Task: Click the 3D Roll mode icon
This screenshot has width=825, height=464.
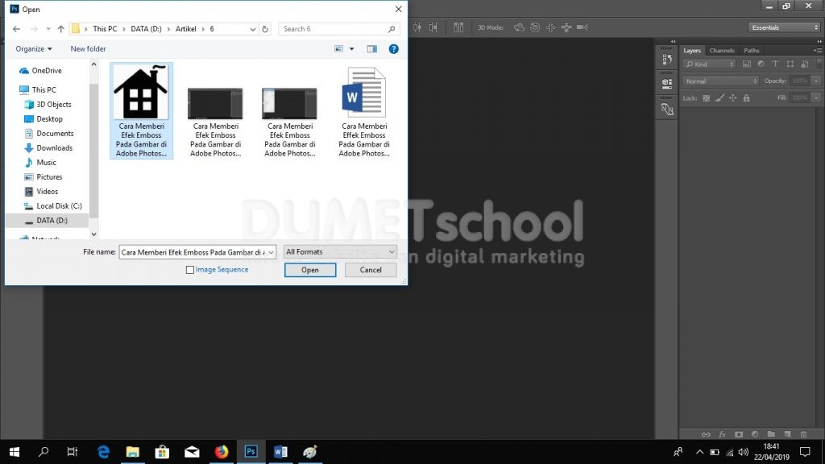Action: click(535, 27)
